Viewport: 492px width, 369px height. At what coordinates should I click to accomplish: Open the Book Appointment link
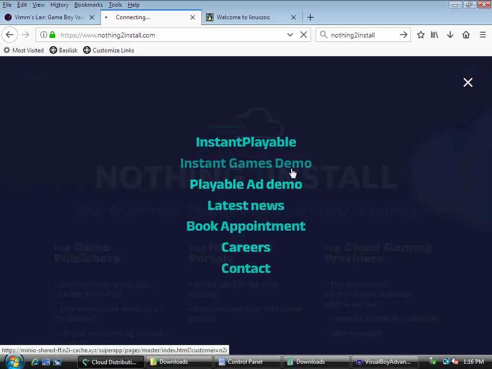click(x=246, y=226)
